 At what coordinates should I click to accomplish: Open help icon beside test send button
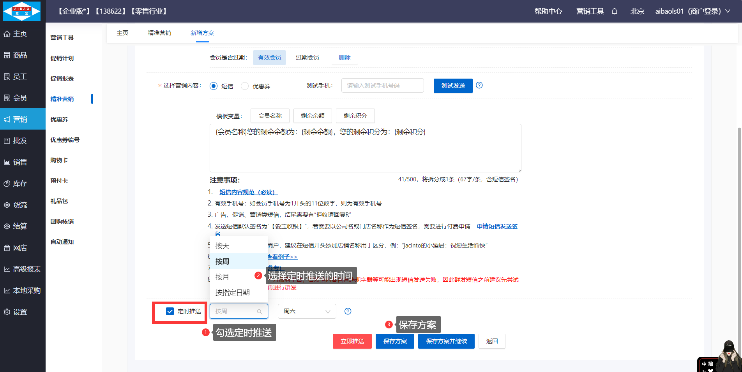[479, 85]
